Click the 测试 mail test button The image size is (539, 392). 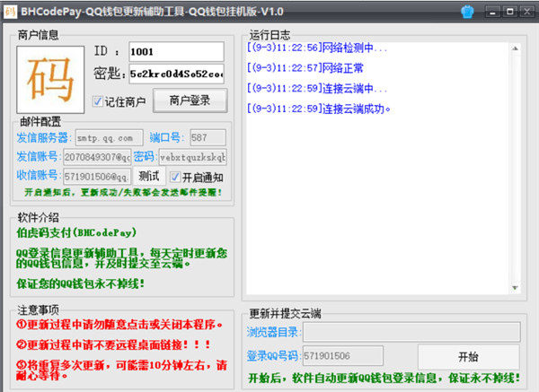[x=149, y=177]
